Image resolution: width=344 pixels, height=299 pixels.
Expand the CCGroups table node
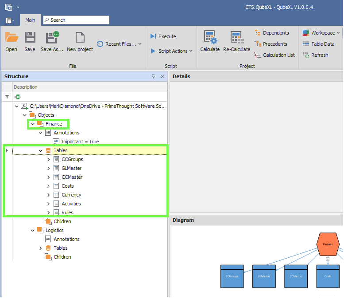point(48,159)
